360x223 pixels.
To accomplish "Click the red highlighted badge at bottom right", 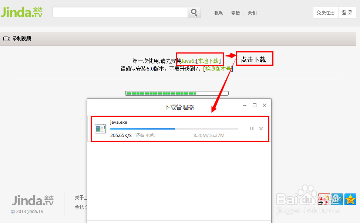I will coord(324,199).
